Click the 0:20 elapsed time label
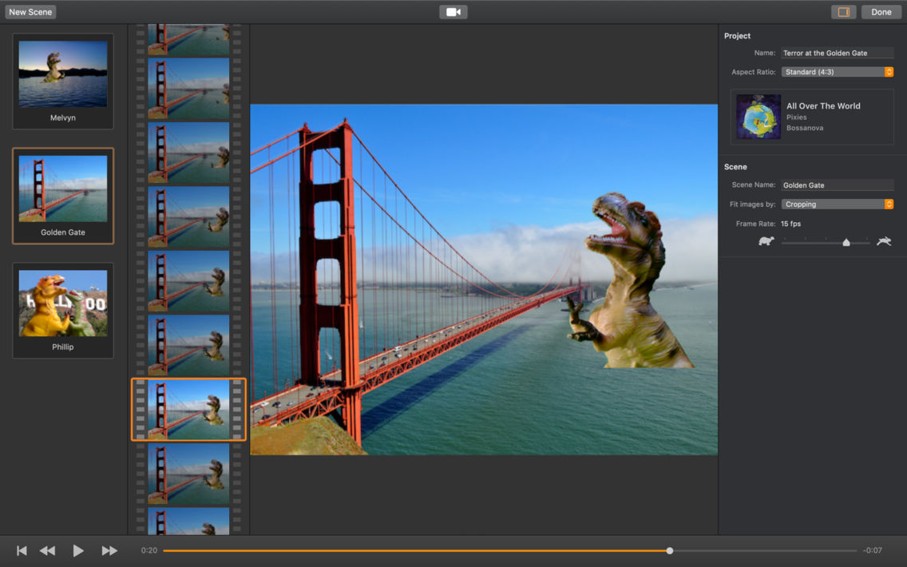This screenshot has width=907, height=567. pos(149,551)
